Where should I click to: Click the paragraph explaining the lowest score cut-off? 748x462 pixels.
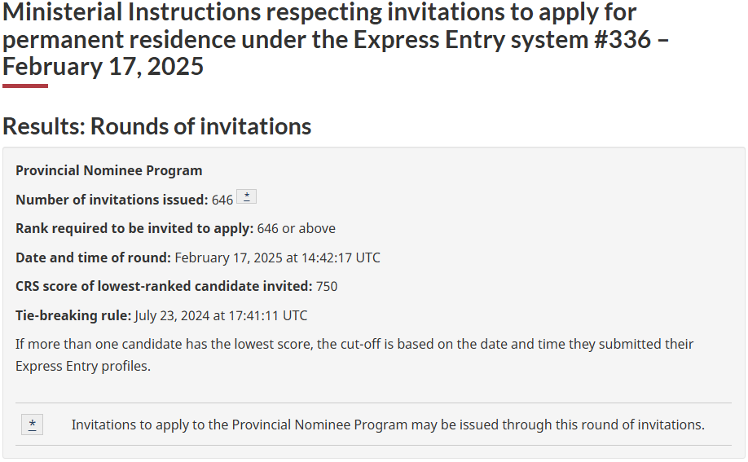click(x=354, y=345)
